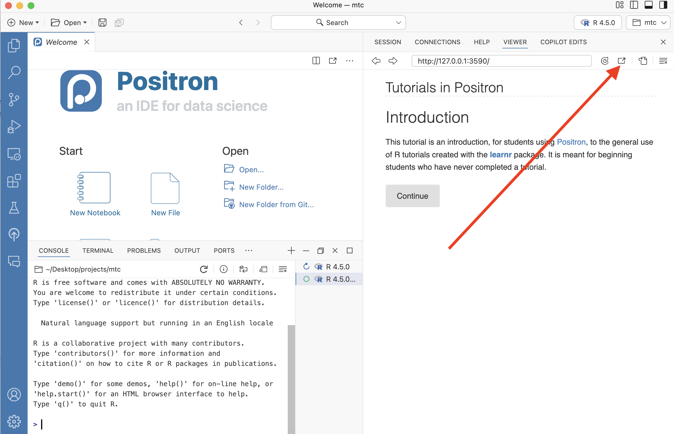Open the Extensions view

pyautogui.click(x=14, y=181)
